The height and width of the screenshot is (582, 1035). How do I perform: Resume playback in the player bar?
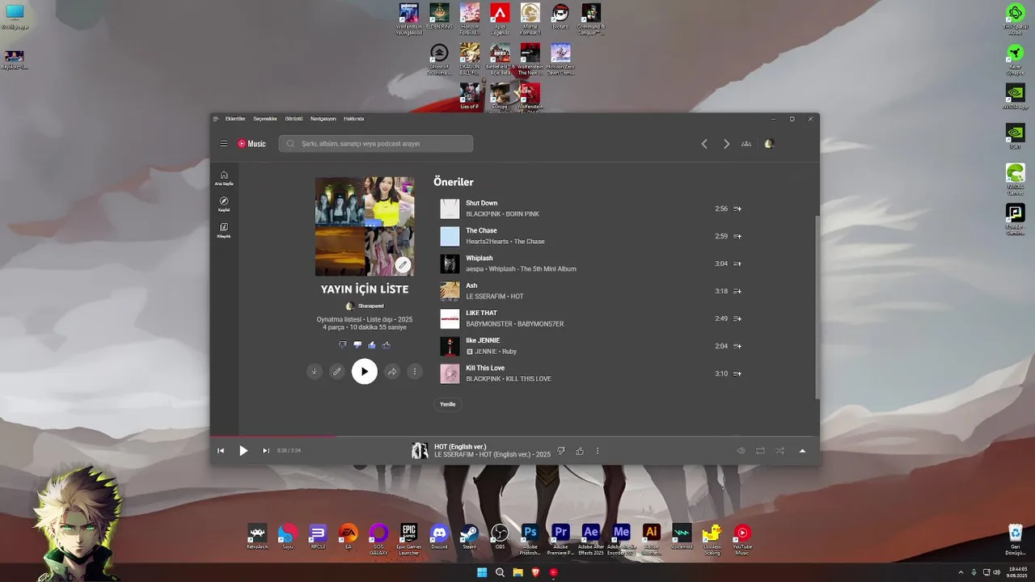click(x=243, y=451)
